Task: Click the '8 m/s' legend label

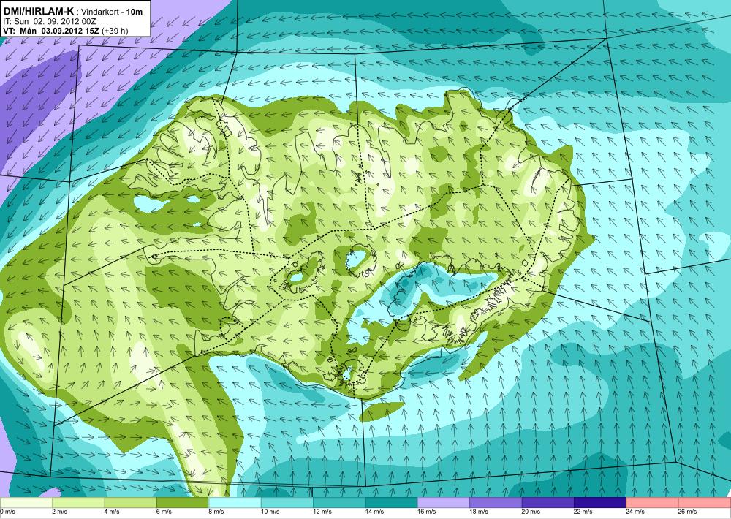Action: tap(217, 512)
